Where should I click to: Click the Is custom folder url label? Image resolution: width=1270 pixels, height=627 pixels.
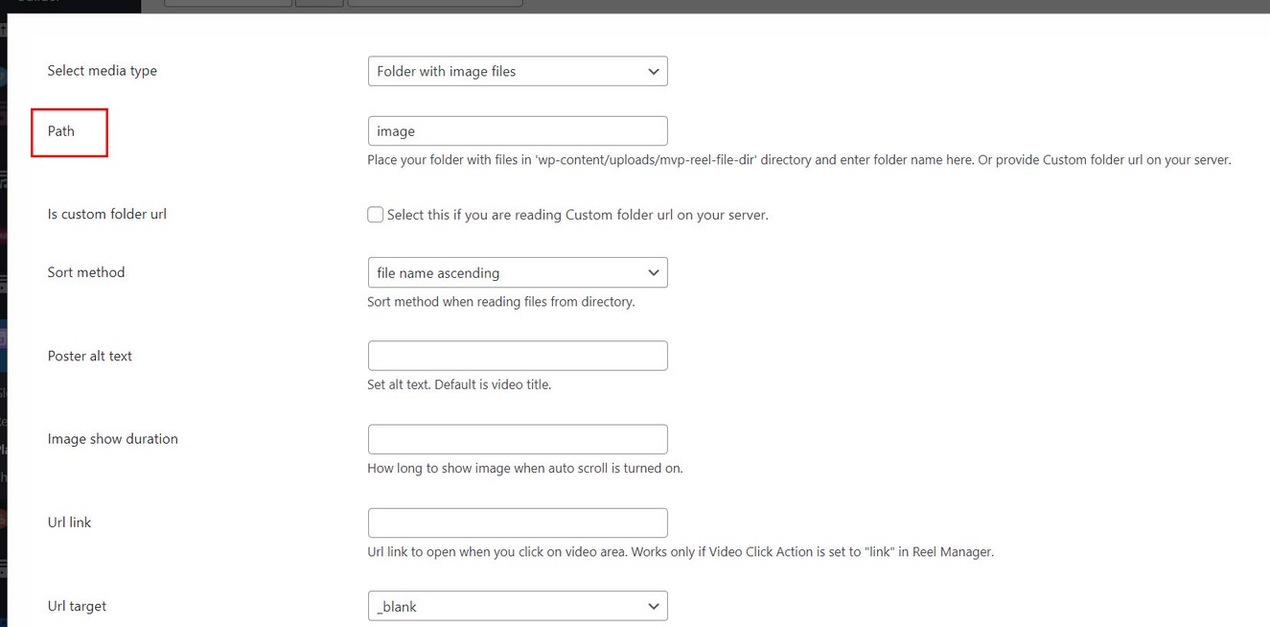tap(106, 215)
